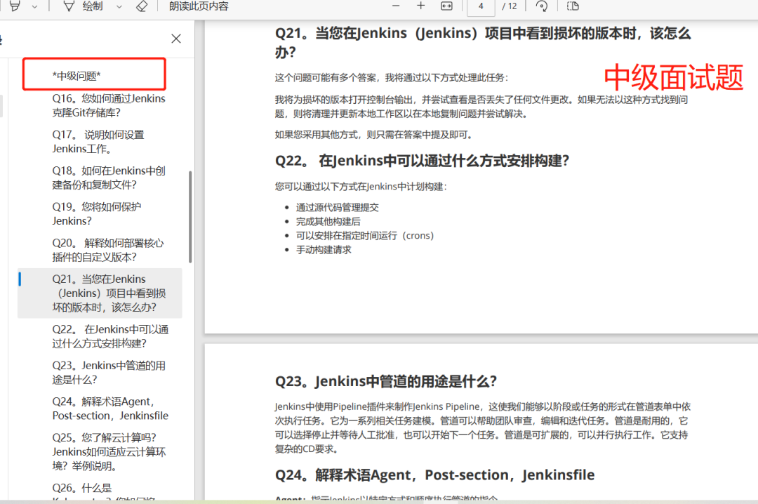Screen dimensions: 758x504
Task: Click the Q21 heading in the document
Action: click(482, 42)
